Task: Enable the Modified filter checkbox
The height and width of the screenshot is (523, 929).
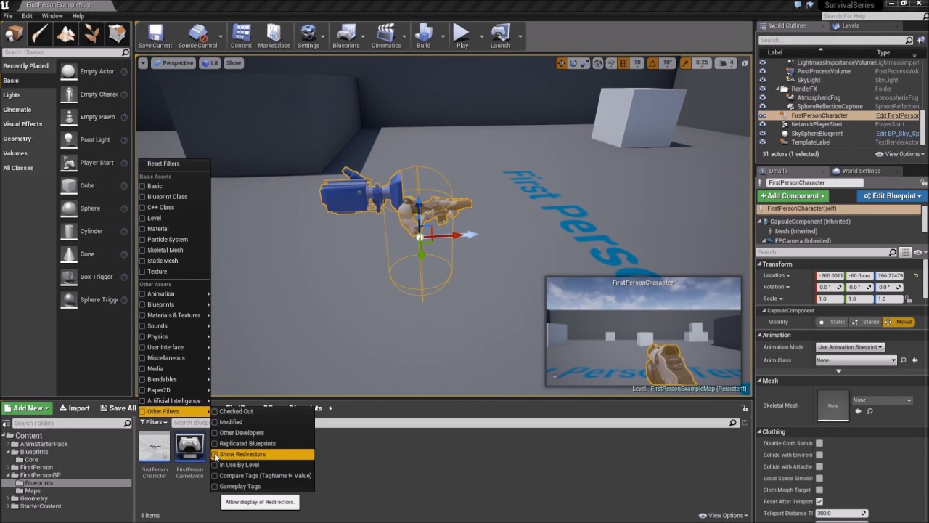Action: [214, 422]
